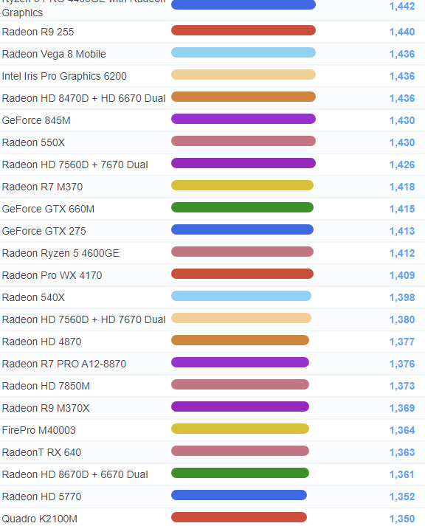Open the Radeon R9 255 link
The image size is (425, 526).
(38, 32)
